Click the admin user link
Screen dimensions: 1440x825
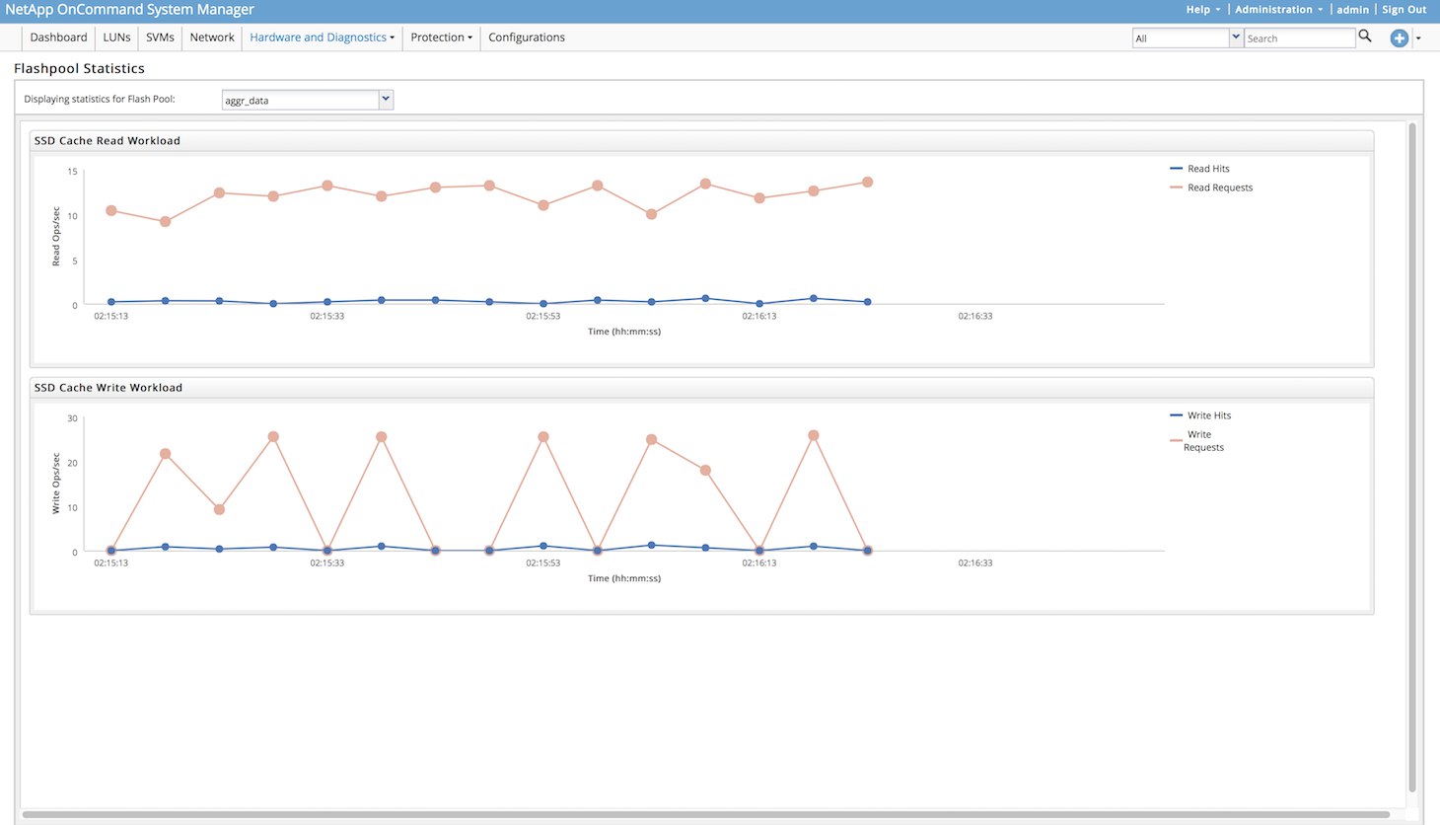click(1352, 10)
